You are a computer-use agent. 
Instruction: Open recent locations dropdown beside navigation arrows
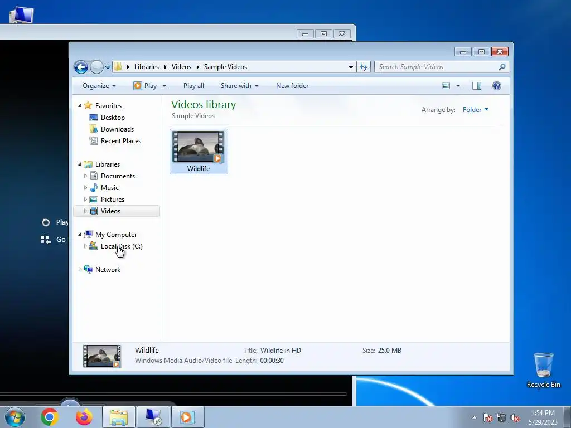pyautogui.click(x=108, y=67)
